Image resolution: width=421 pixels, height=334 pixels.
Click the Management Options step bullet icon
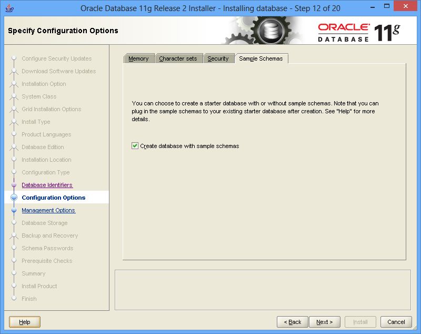coord(14,210)
